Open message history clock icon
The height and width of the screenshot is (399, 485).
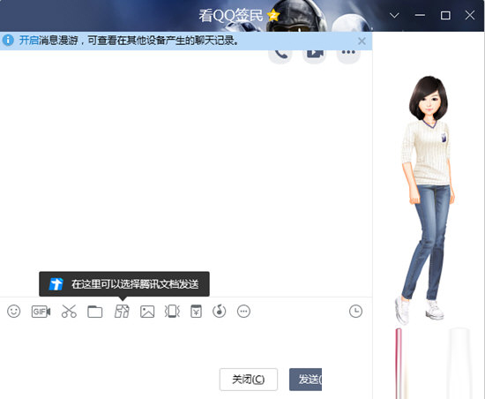pyautogui.click(x=355, y=311)
